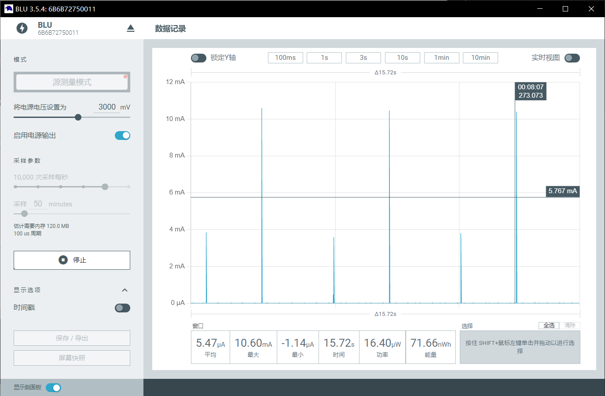Screen dimensions: 605x396
Task: Click the BLU lightning bolt device icon
Action: click(x=22, y=28)
